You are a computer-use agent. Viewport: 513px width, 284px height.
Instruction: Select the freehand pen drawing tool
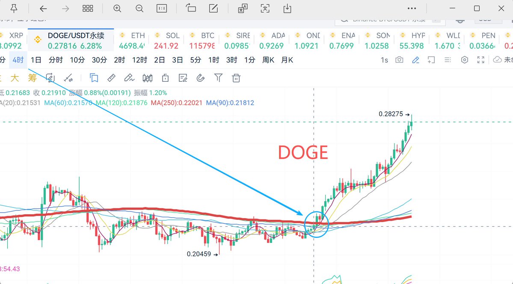coord(129,78)
